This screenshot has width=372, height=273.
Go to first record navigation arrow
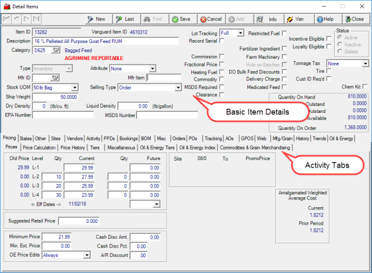click(x=8, y=19)
